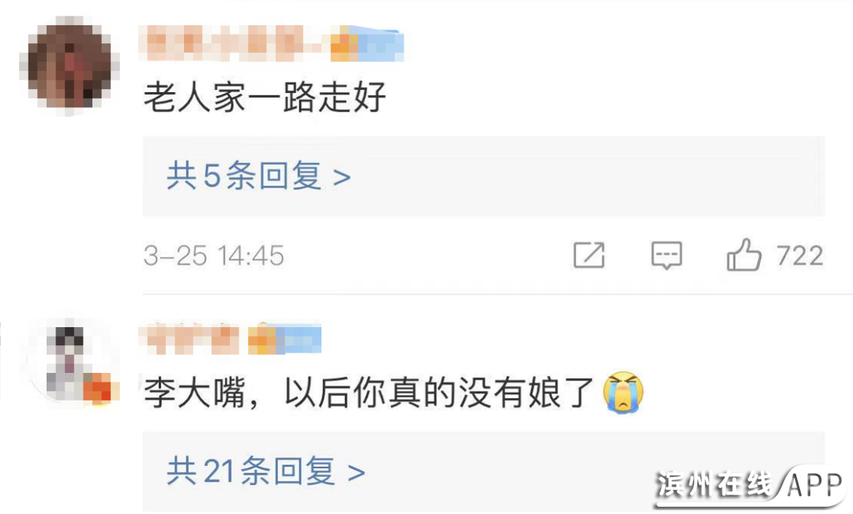The image size is (853, 514).
Task: Click the arrow next to 共21条回复
Action: tap(355, 473)
